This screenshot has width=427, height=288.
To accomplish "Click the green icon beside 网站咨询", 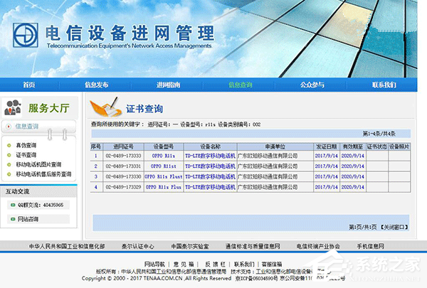I will coord(13,219).
